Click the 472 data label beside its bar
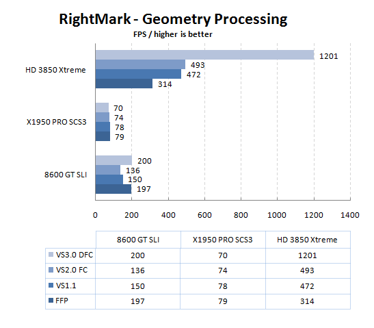This screenshot has height=328, width=374. point(193,75)
